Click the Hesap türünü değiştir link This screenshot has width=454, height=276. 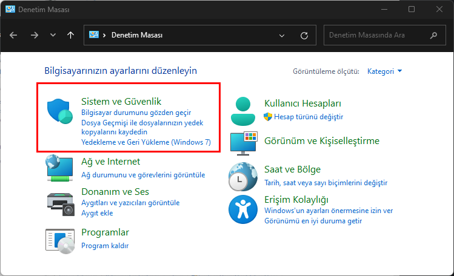click(x=309, y=117)
